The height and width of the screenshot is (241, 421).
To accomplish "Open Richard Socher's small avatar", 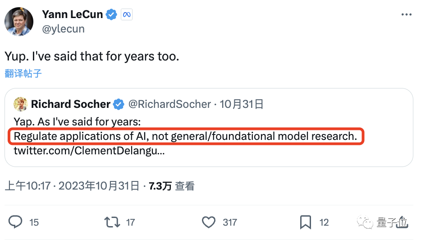I will 21,104.
